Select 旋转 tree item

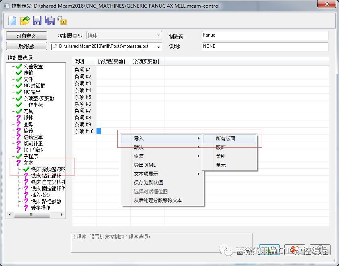pyautogui.click(x=28, y=131)
